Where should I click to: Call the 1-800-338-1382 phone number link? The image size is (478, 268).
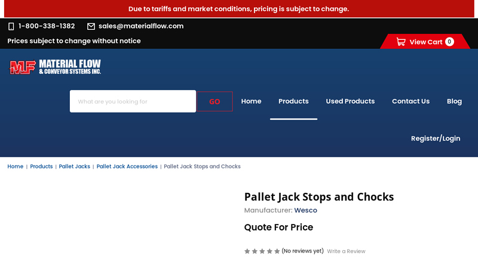tap(47, 26)
